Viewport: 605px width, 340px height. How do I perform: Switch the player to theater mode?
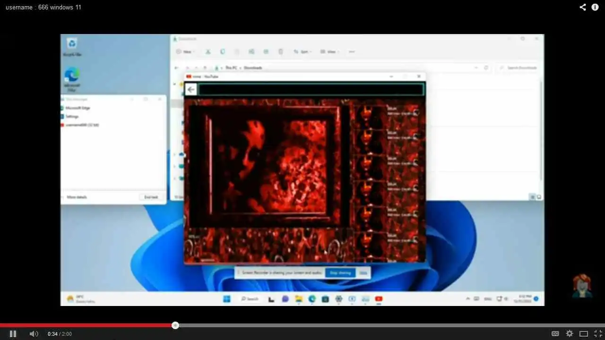click(584, 334)
